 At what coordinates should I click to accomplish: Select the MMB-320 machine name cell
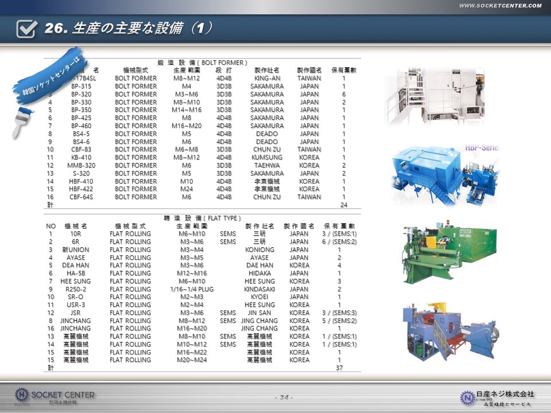[81, 165]
